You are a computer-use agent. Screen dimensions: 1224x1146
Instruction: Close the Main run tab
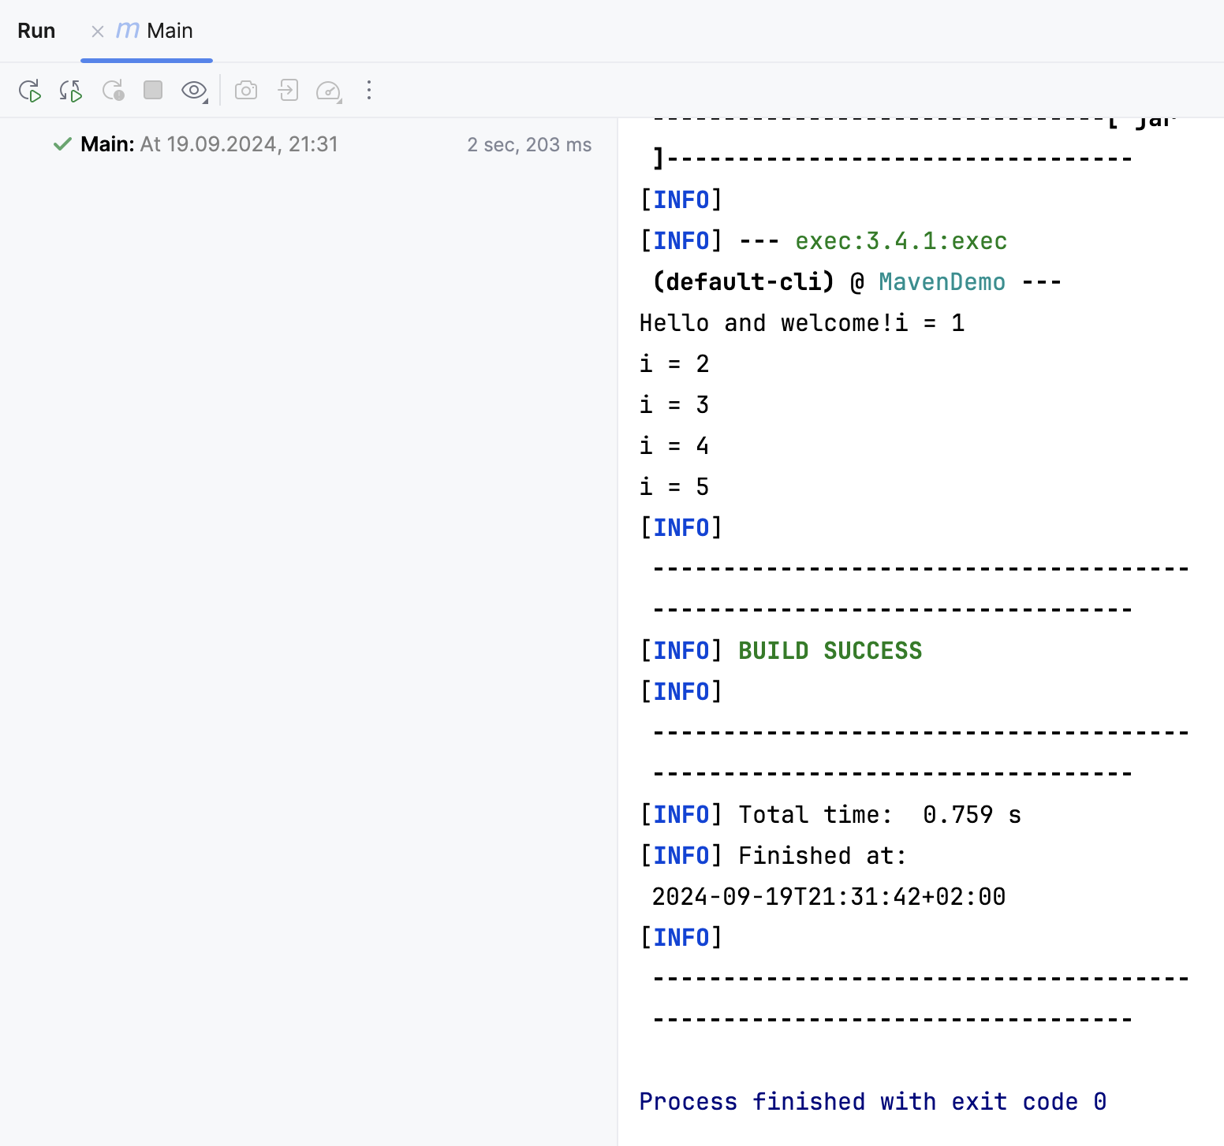tap(98, 32)
